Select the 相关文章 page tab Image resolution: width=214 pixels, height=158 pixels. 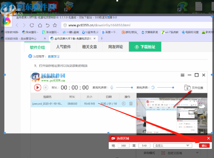point(89,47)
